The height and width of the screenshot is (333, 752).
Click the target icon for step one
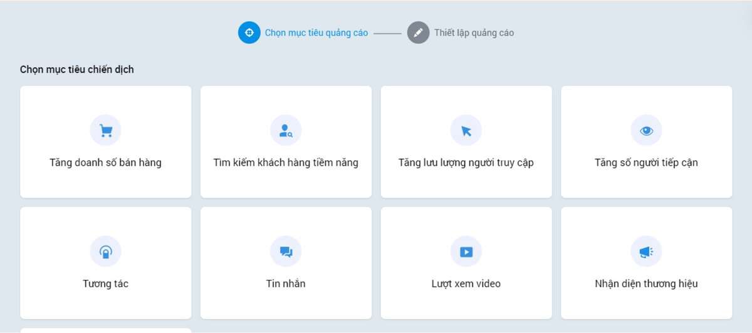[249, 33]
